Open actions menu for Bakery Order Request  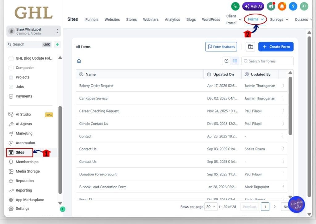click(283, 86)
